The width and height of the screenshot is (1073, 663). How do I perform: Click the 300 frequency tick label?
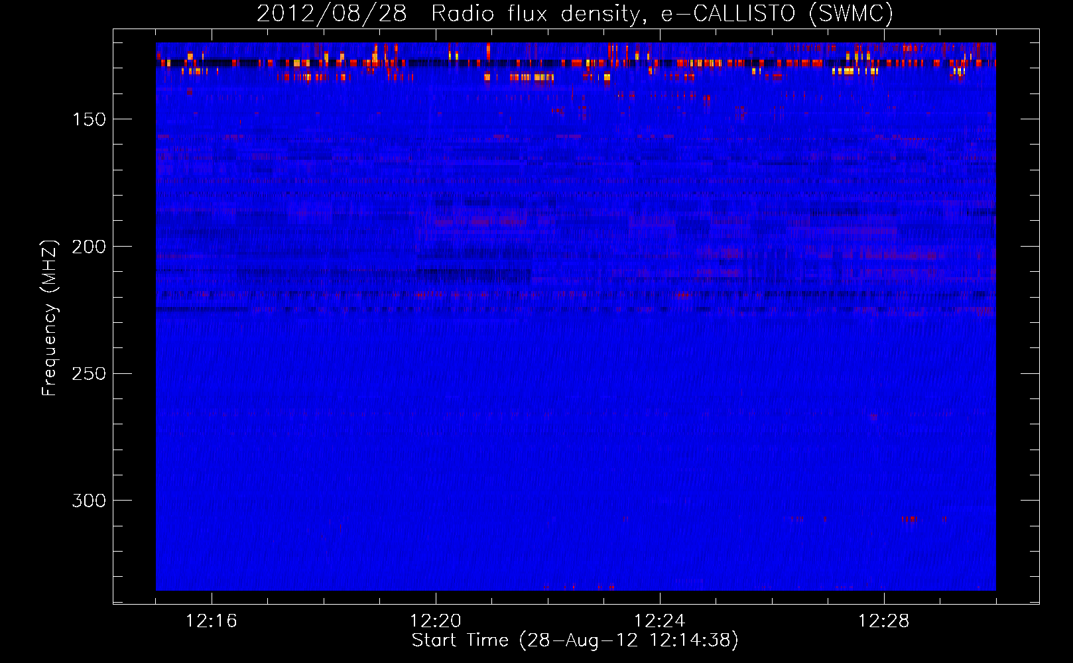point(89,501)
